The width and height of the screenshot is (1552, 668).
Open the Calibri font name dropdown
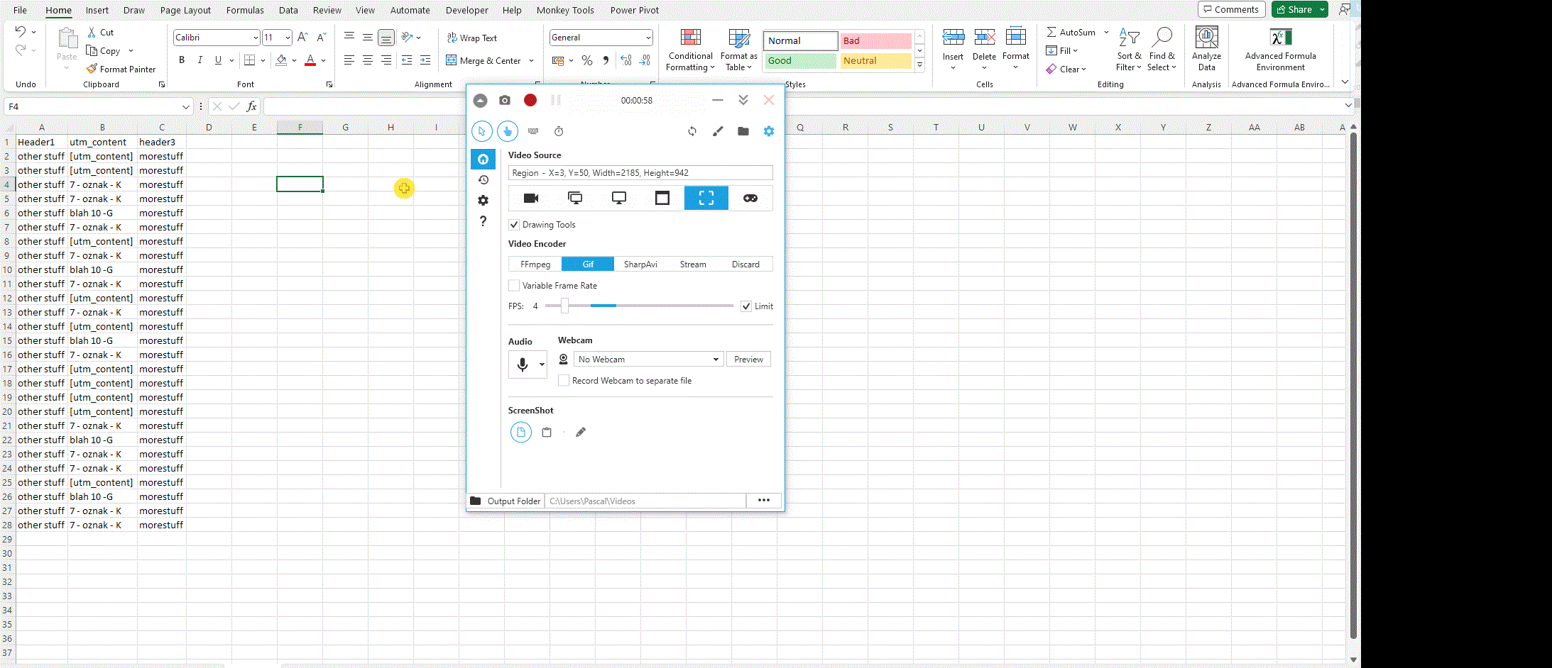point(256,38)
